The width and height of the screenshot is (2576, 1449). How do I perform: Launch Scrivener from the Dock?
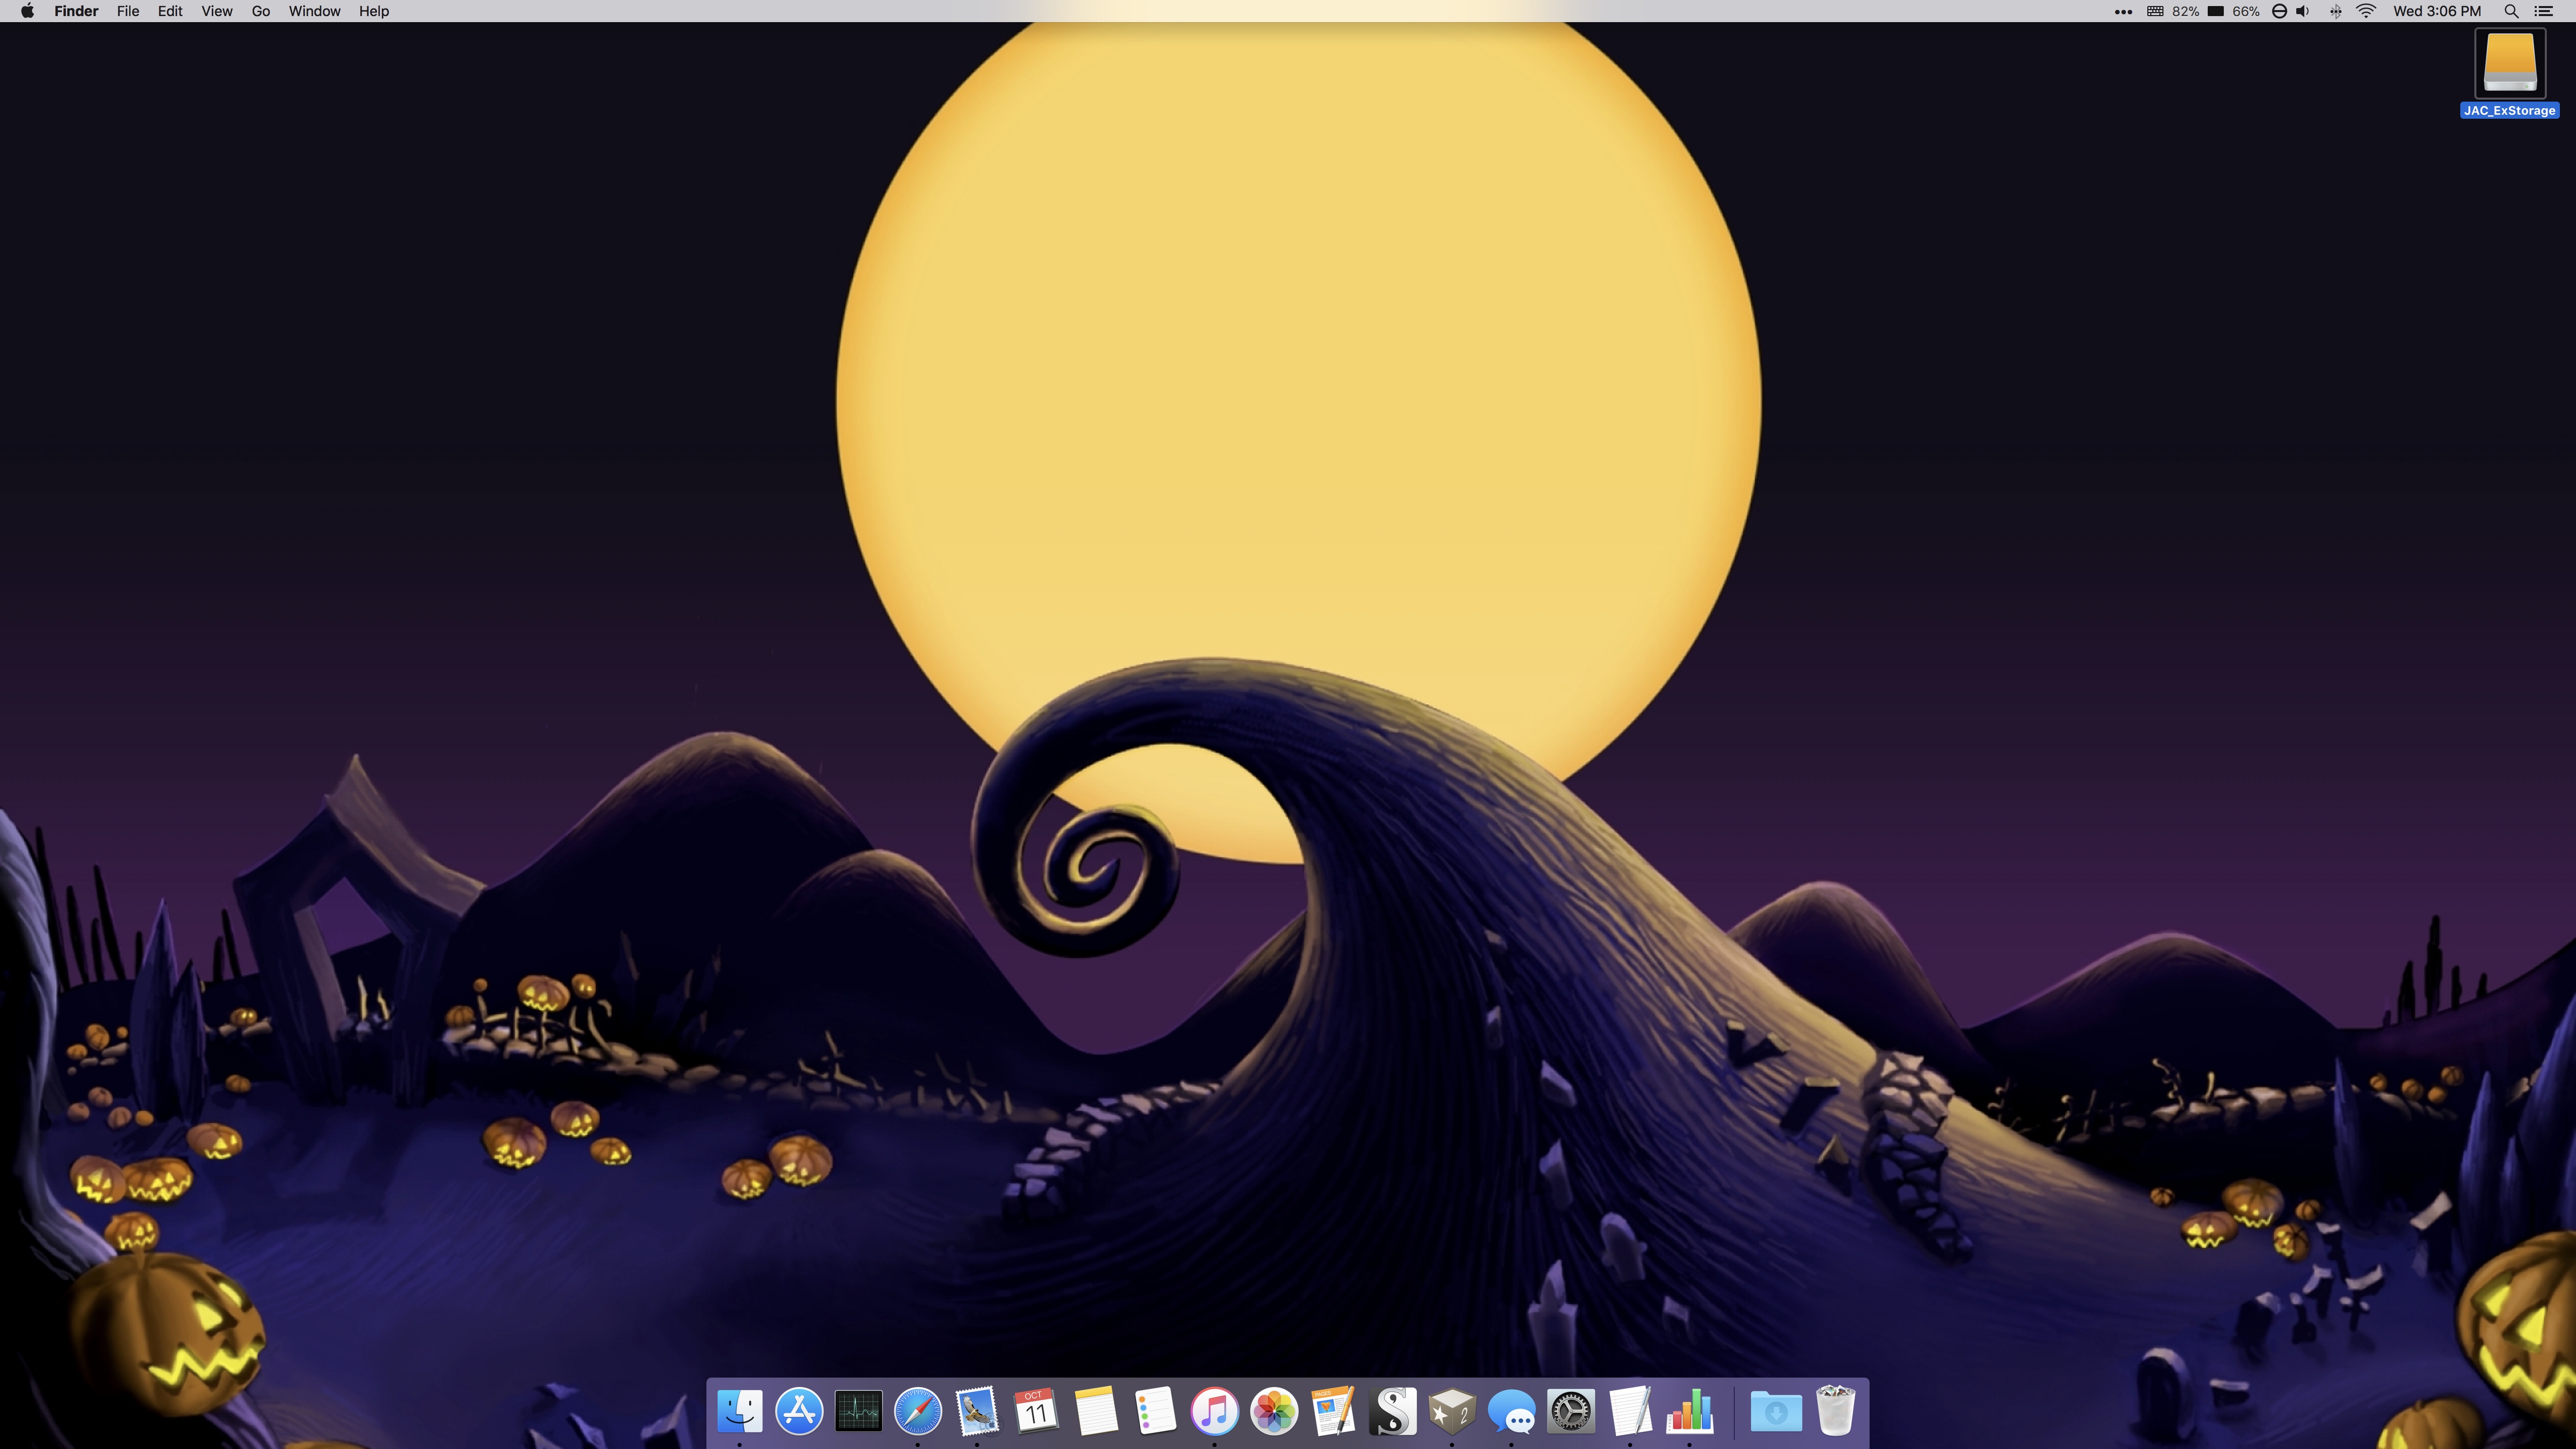click(x=1393, y=1411)
